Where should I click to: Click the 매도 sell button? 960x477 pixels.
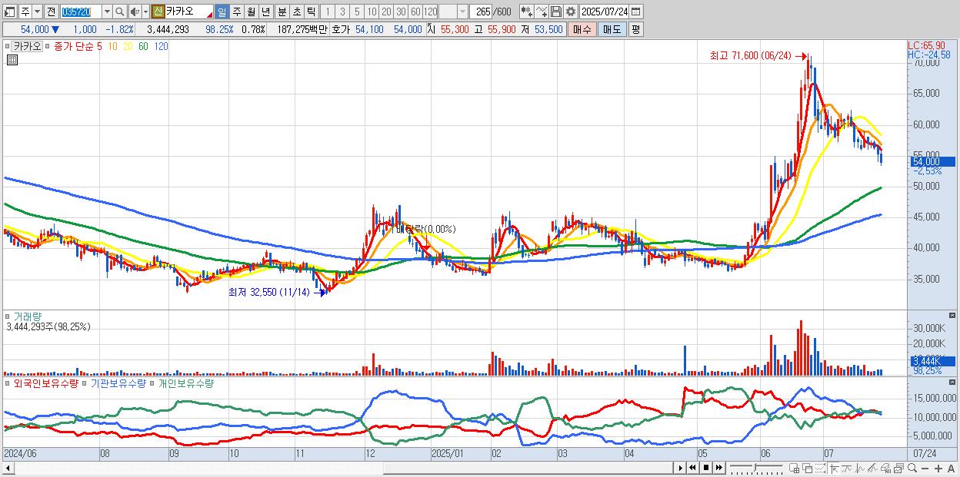point(612,29)
